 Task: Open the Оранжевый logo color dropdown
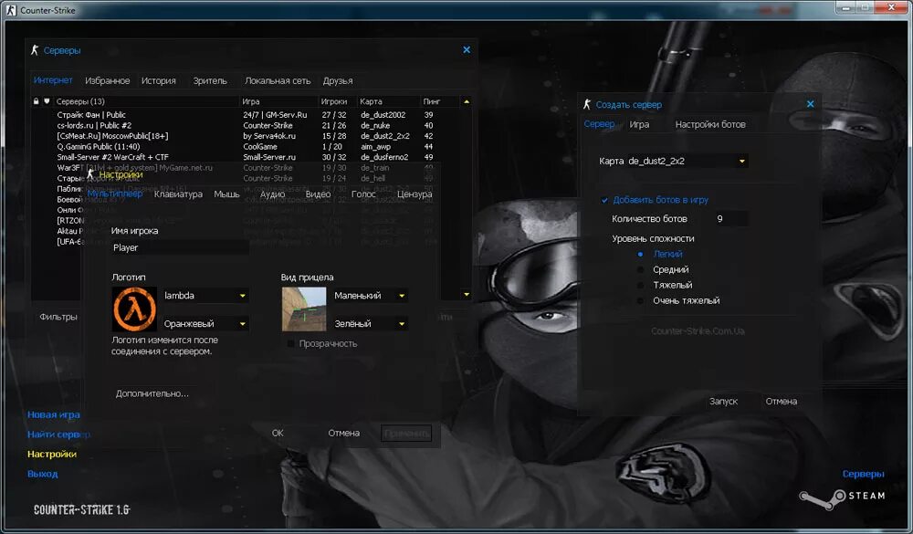pyautogui.click(x=205, y=324)
